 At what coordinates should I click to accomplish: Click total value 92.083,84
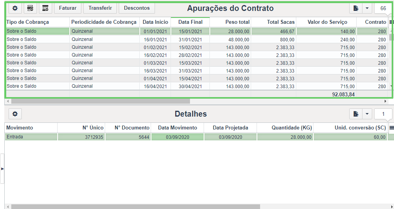click(x=343, y=94)
